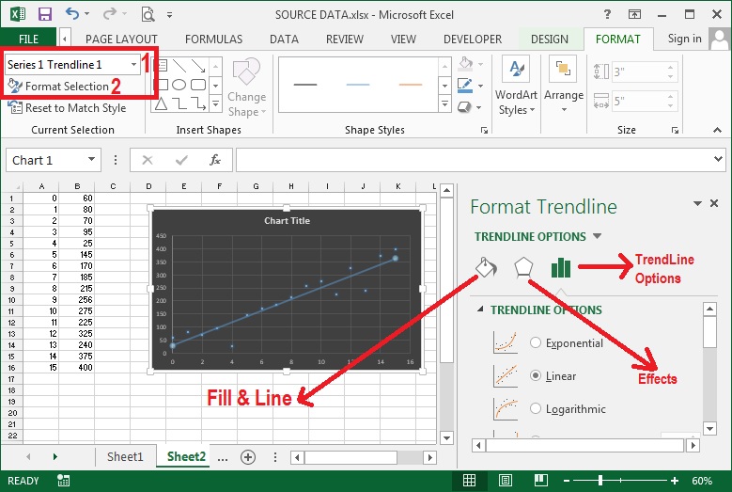Switch to Normal view in status bar
Viewport: 732px width, 492px height.
469,481
